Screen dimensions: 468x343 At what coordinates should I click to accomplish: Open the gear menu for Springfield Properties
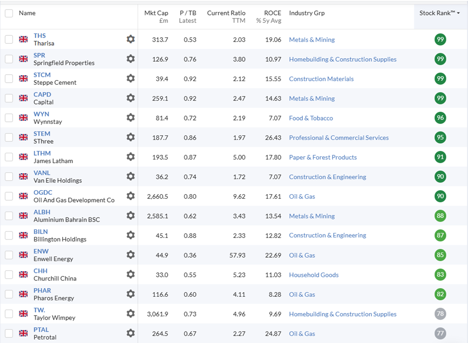coord(130,59)
